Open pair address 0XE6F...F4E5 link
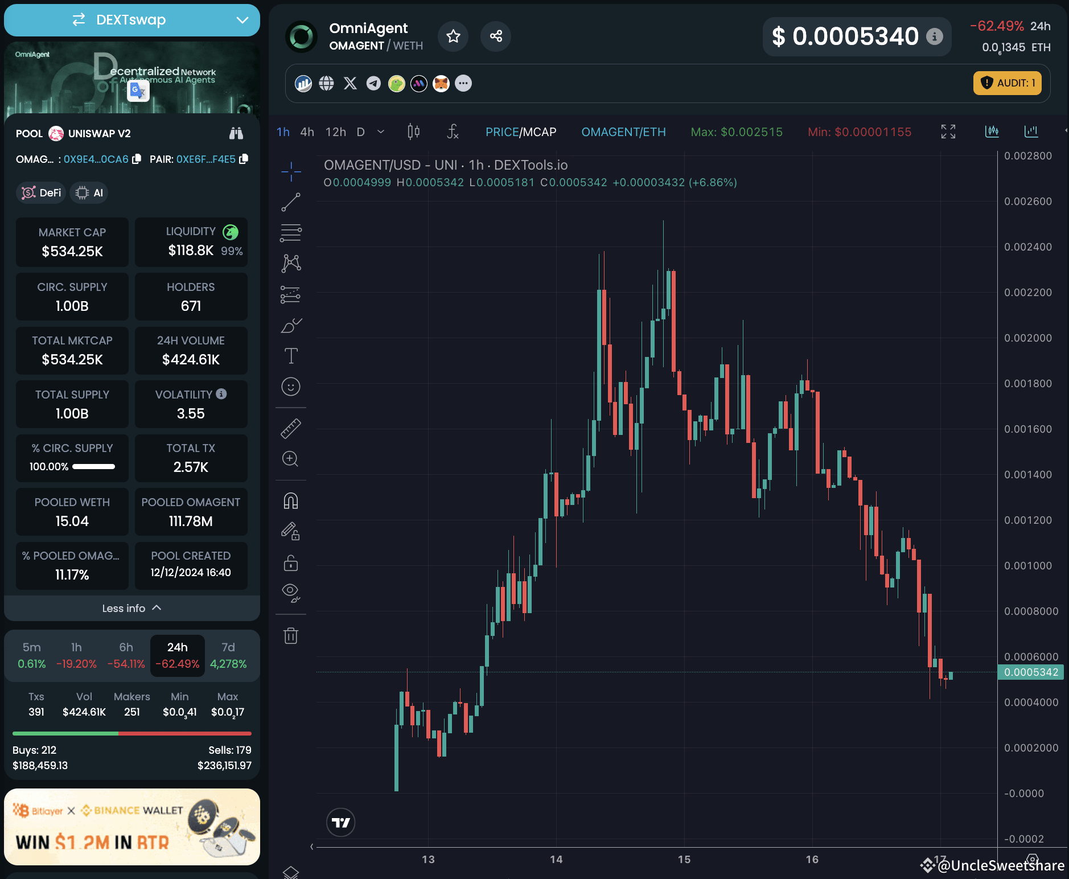This screenshot has height=879, width=1069. [x=206, y=159]
